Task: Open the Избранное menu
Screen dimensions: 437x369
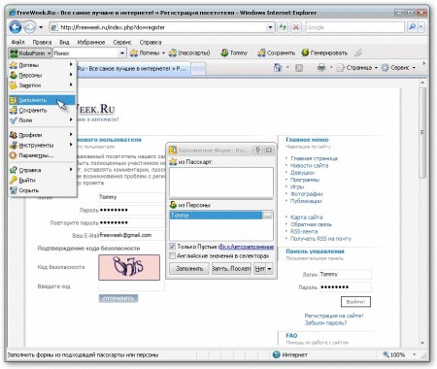Action: 91,42
